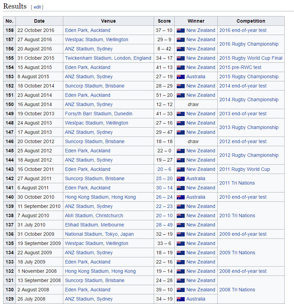The height and width of the screenshot is (304, 294).
Task: Open the Etihad Stadium, Melbourne link
Action: click(x=94, y=225)
